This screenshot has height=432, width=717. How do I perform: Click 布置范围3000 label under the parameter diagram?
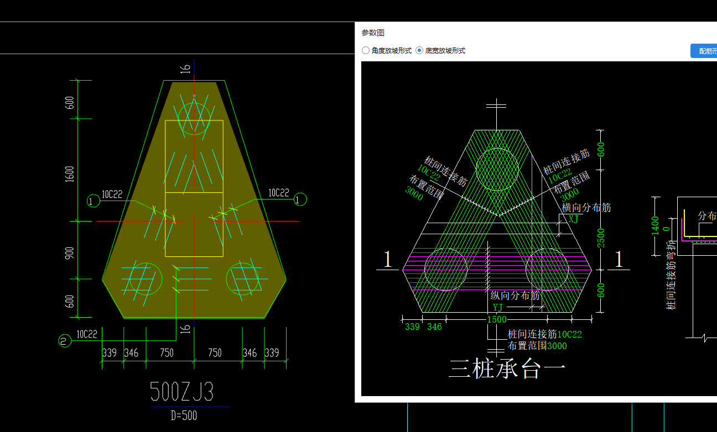pyautogui.click(x=537, y=346)
